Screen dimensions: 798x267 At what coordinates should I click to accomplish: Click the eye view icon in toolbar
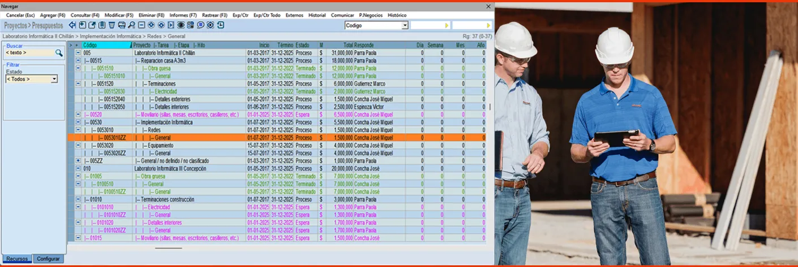(x=181, y=25)
